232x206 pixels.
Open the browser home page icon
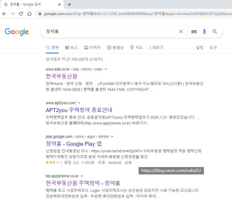[29, 14]
